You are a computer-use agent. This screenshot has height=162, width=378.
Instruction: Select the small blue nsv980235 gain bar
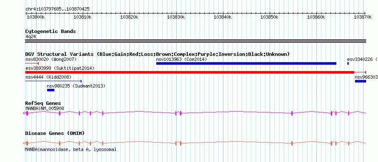[x=51, y=90]
